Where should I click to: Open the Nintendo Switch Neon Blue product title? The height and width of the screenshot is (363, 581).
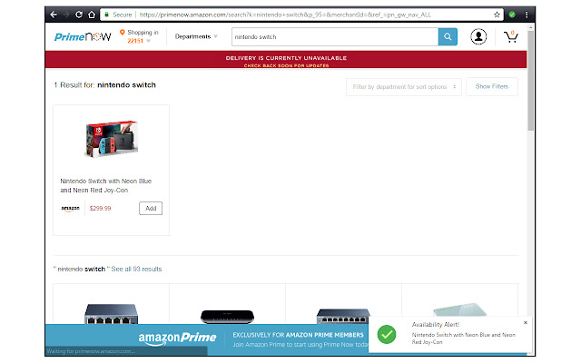(106, 185)
